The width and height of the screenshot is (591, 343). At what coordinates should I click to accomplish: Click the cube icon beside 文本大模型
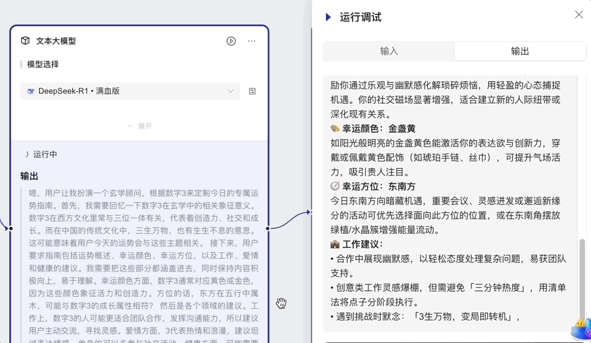click(25, 41)
